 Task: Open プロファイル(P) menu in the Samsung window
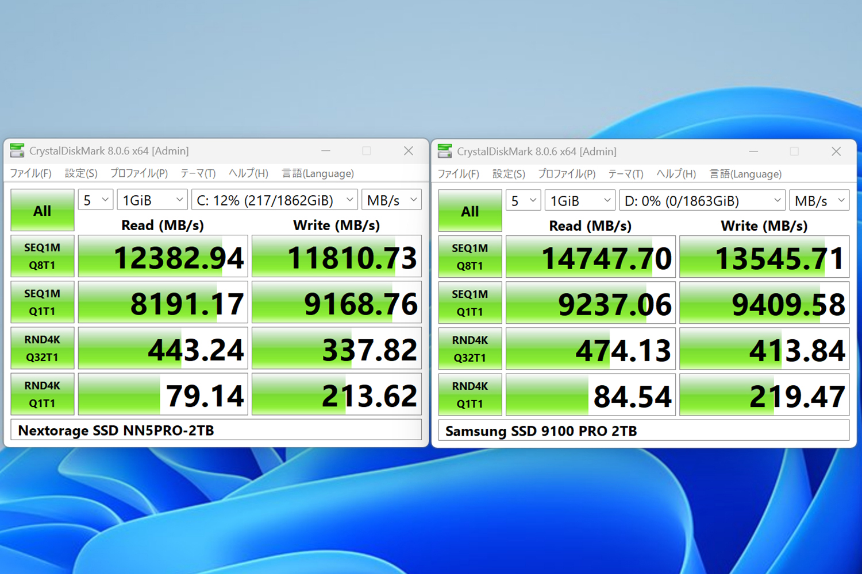(x=567, y=174)
